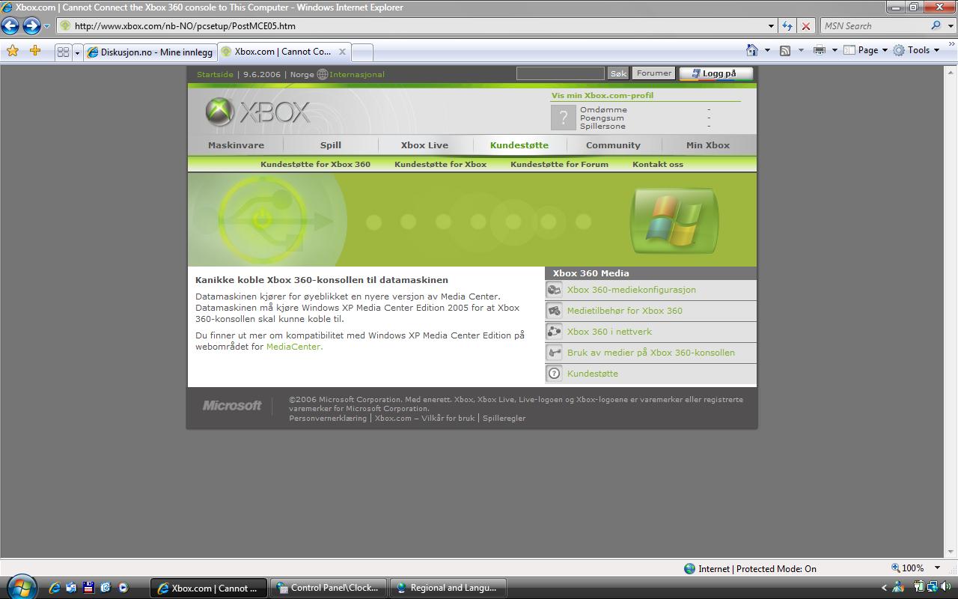Expand the address bar history dropdown

click(x=772, y=25)
